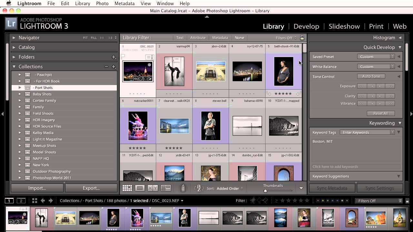Select None in Library Filter bar
413x232 pixels.
pos(239,38)
